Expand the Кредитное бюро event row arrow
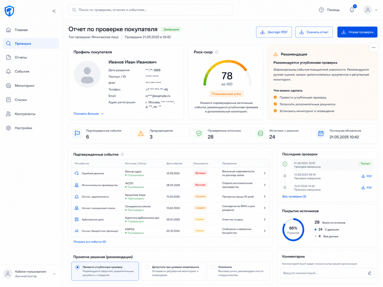The height and width of the screenshot is (287, 383). 265,197
